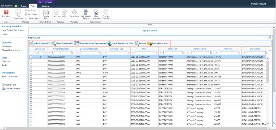Open Description filter operator ^
This screenshot has width=276, height=130.
(244, 53)
